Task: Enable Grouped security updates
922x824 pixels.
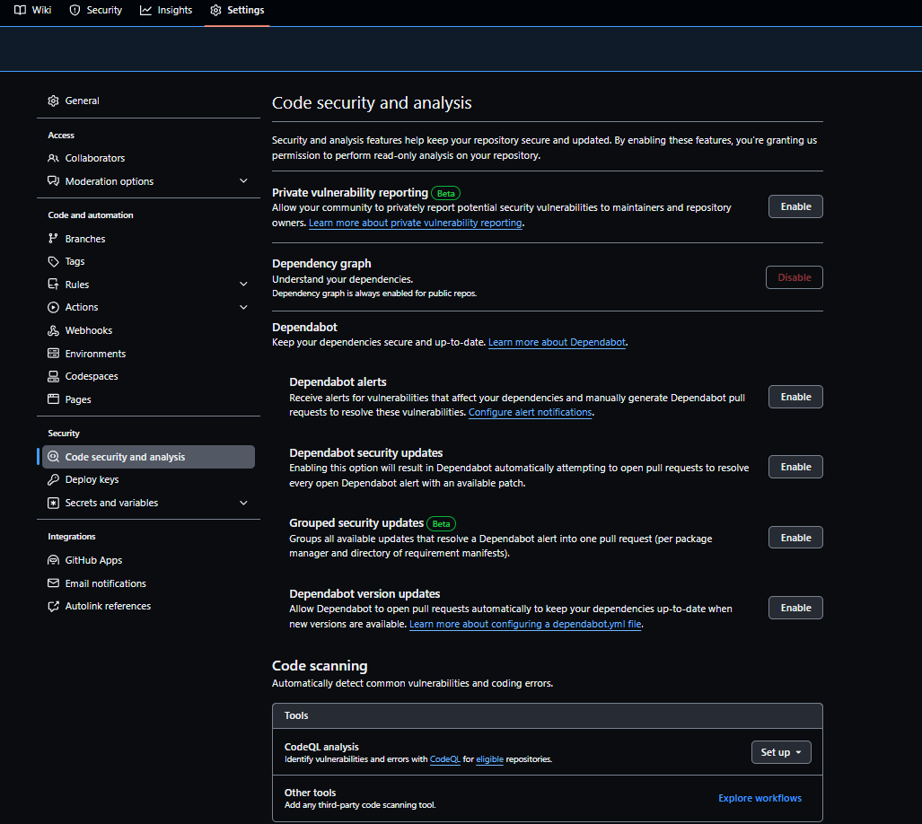Action: click(795, 538)
